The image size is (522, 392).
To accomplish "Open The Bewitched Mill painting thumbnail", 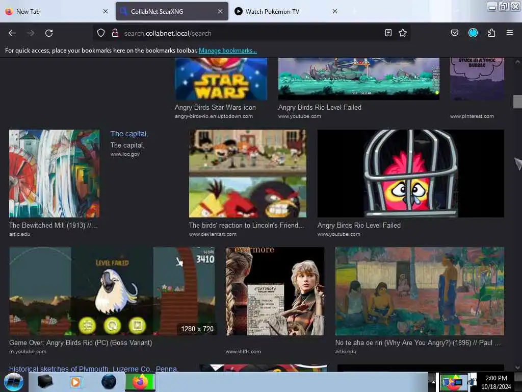I will click(54, 174).
